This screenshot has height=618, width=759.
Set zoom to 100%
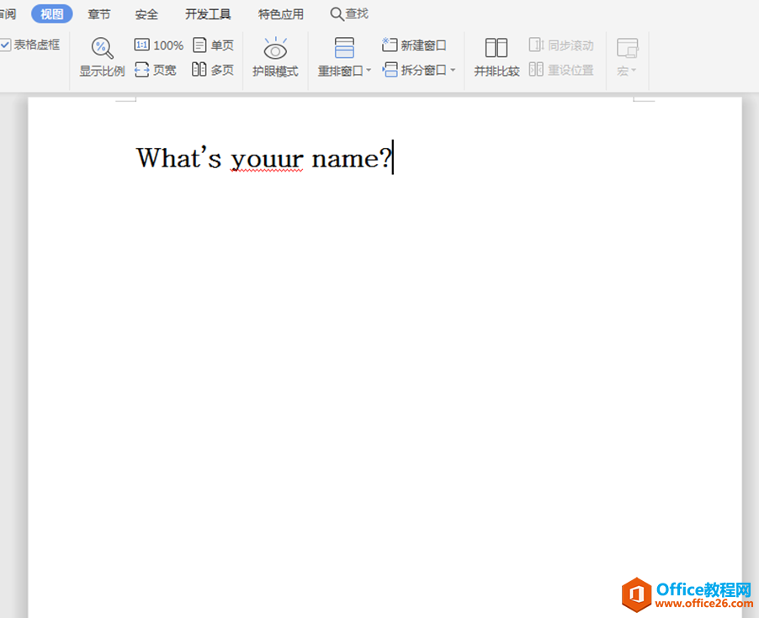click(x=159, y=45)
